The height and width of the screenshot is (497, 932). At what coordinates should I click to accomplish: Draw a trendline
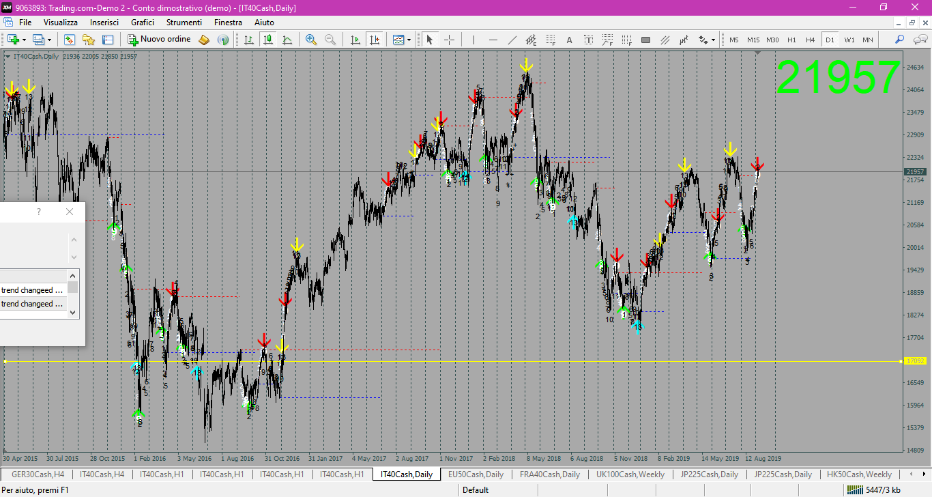pos(512,40)
